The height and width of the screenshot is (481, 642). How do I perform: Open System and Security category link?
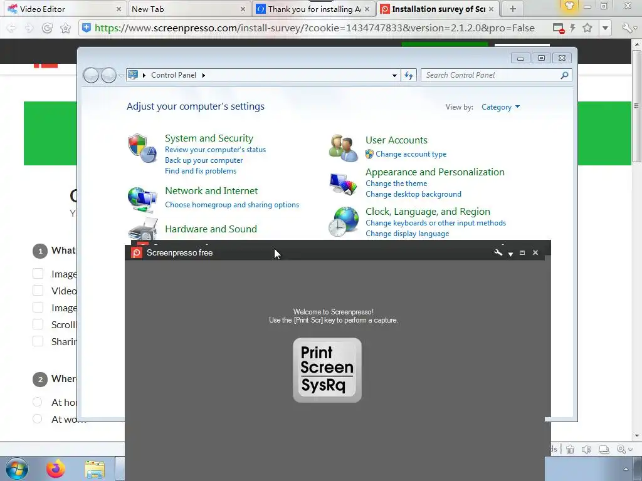209,138
